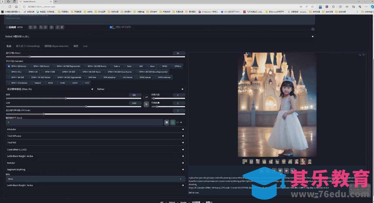Click the Off aspect ratio lock button

[x=146, y=97]
